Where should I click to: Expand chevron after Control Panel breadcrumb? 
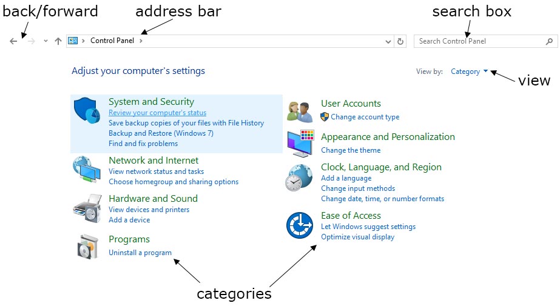[x=141, y=41]
